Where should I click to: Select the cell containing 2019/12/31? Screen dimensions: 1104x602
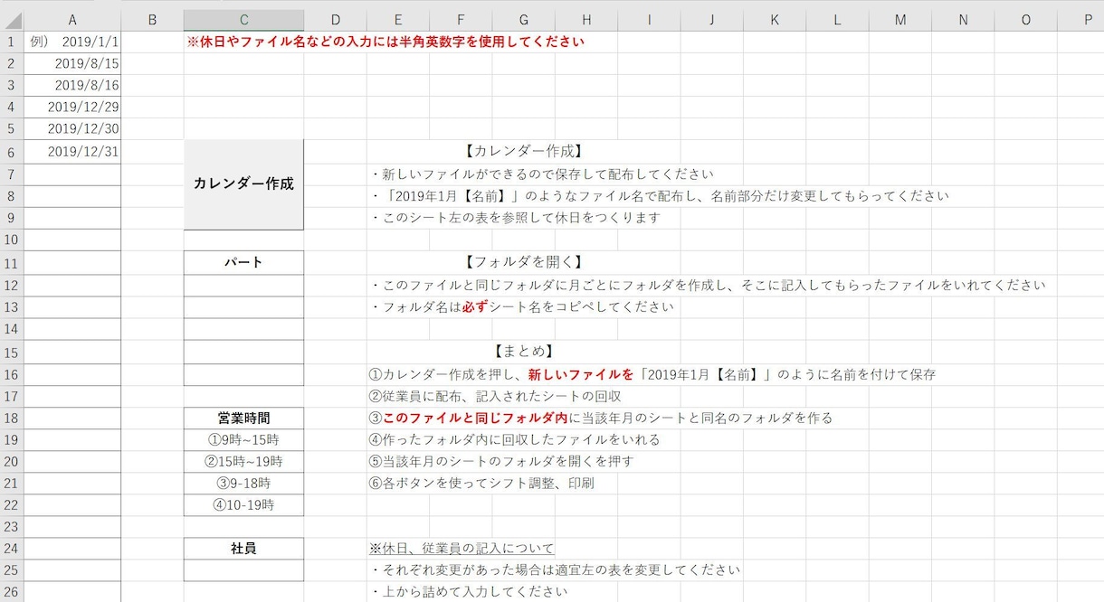72,151
